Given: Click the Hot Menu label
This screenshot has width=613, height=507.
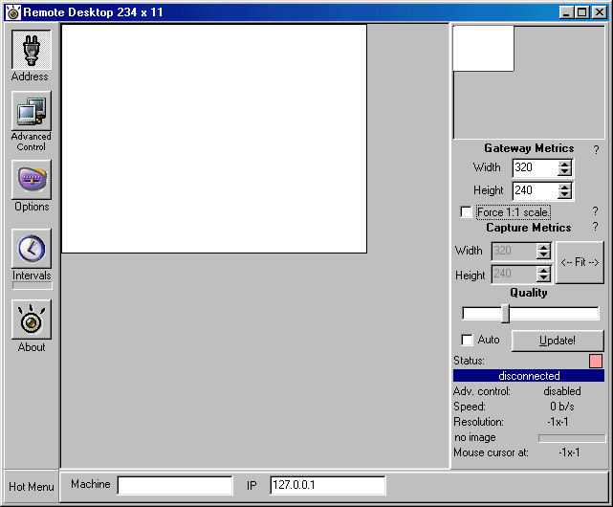Looking at the screenshot, I should click(x=31, y=486).
